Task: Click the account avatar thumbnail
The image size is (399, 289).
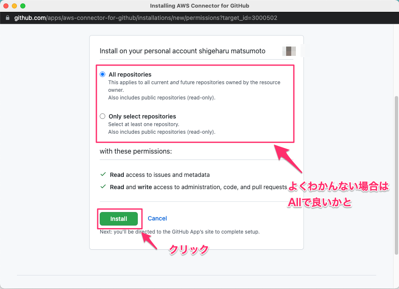Action: 289,51
